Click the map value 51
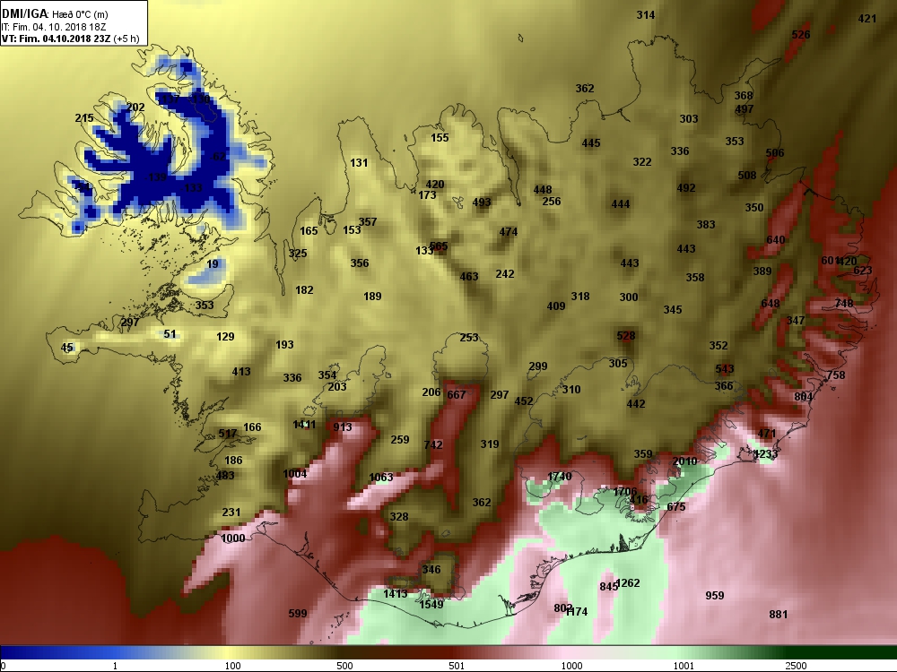Viewport: 897px width, 672px height. pos(170,333)
